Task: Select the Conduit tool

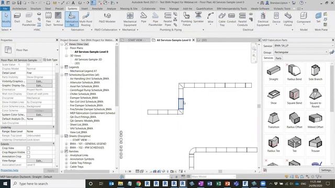Action: click(x=231, y=18)
